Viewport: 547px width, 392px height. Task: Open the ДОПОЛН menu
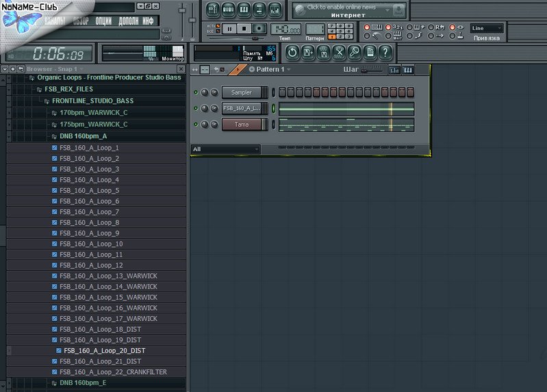[x=128, y=21]
